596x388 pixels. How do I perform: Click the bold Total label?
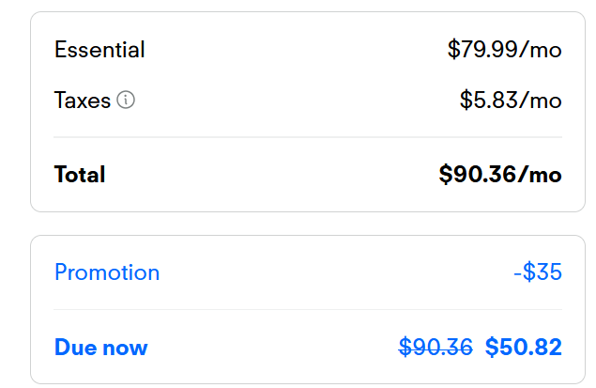80,175
